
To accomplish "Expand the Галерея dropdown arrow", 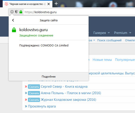I will [x=109, y=33].
